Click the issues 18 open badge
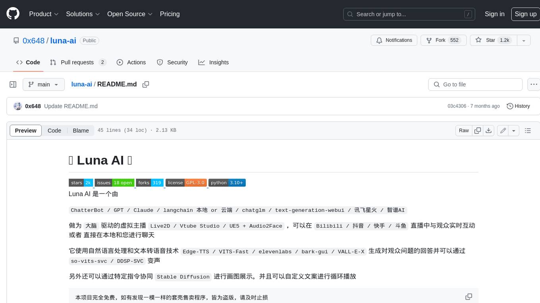This screenshot has height=303, width=540. tap(114, 183)
